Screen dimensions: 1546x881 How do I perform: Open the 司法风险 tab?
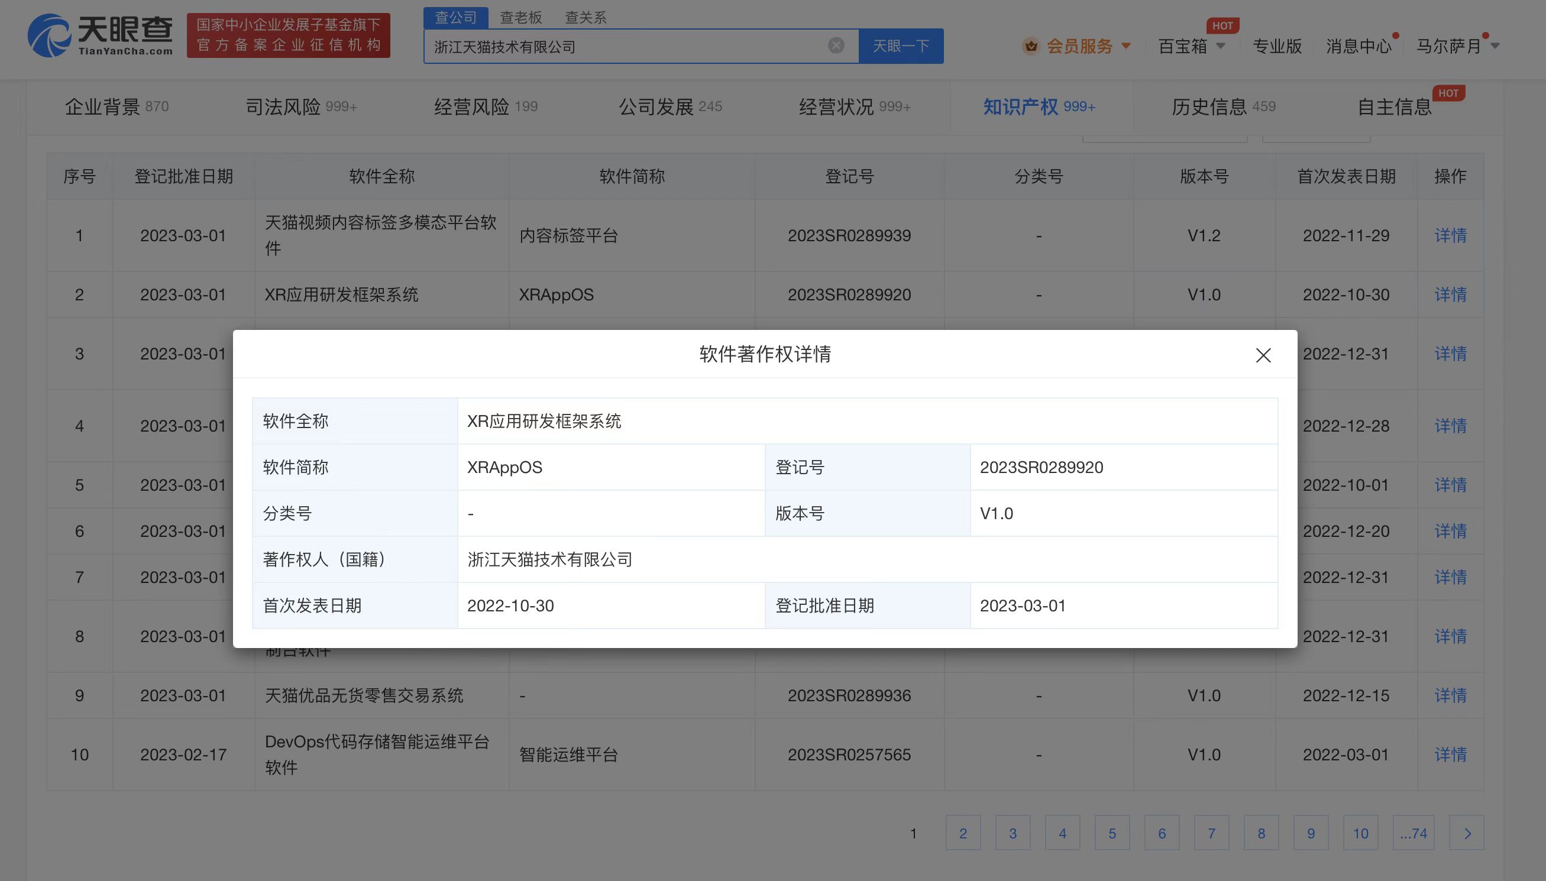pyautogui.click(x=300, y=107)
